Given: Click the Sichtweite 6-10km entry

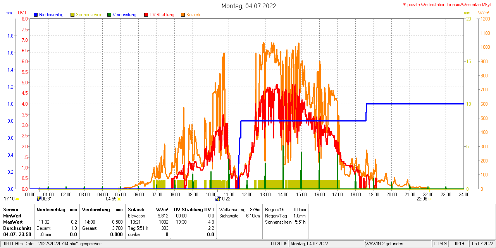Looking at the screenshot, I should pyautogui.click(x=239, y=216).
